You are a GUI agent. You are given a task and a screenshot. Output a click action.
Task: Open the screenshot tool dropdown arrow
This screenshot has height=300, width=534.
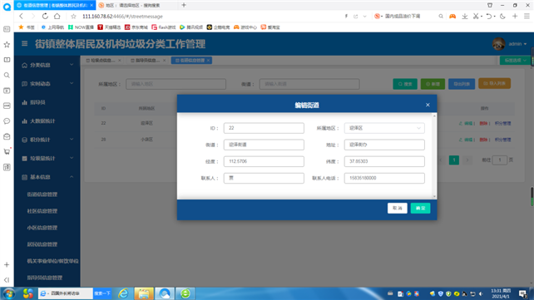click(x=482, y=17)
